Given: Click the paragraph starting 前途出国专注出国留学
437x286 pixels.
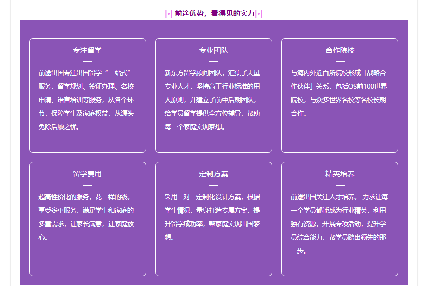Looking at the screenshot, I should 87,100.
